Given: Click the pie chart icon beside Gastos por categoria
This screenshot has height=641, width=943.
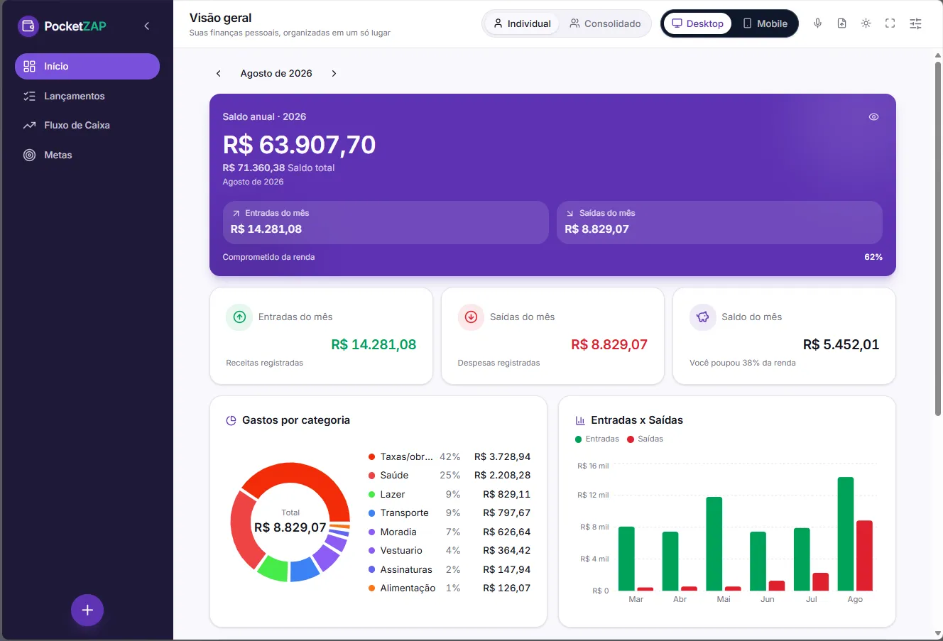Looking at the screenshot, I should (231, 420).
